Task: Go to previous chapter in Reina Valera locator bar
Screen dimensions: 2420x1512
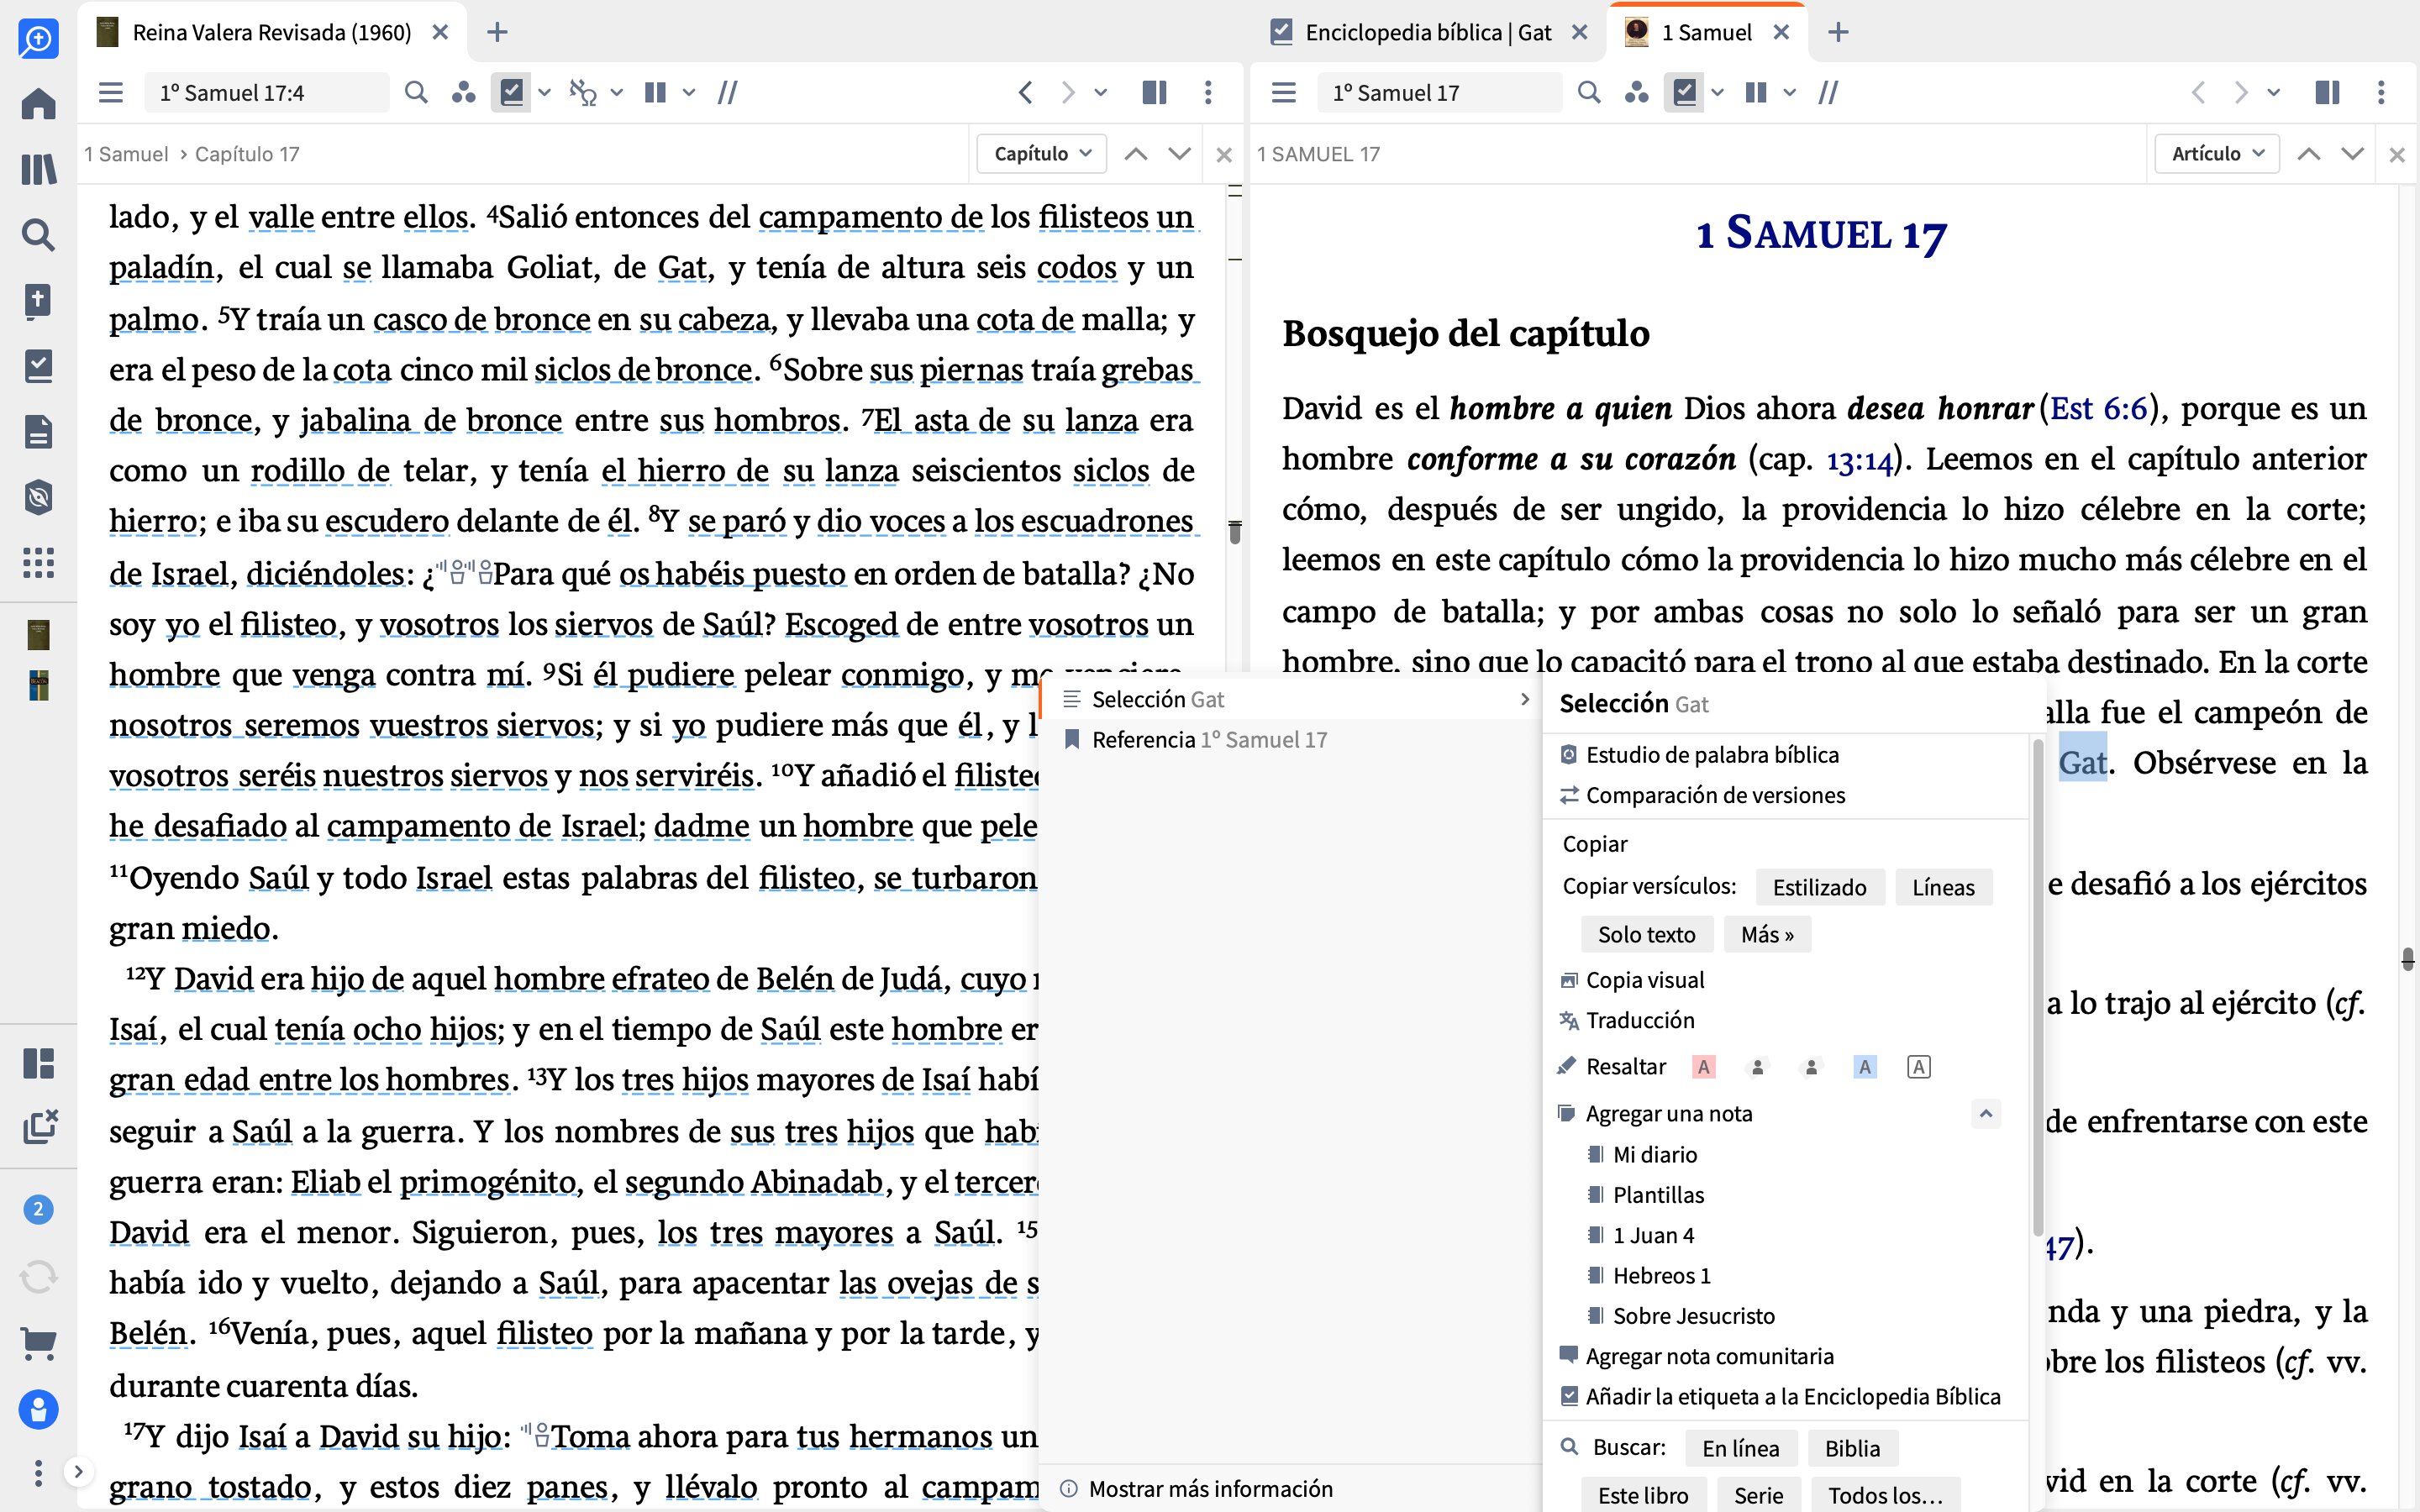Action: coord(1135,154)
